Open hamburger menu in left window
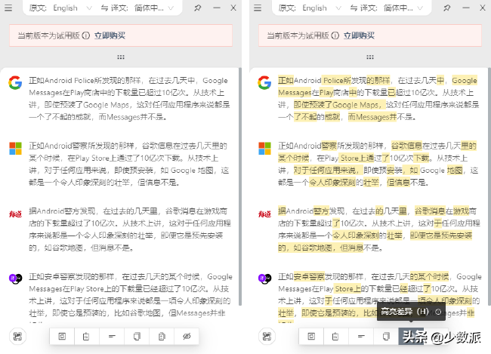This screenshot has height=354, width=491. pos(8,8)
